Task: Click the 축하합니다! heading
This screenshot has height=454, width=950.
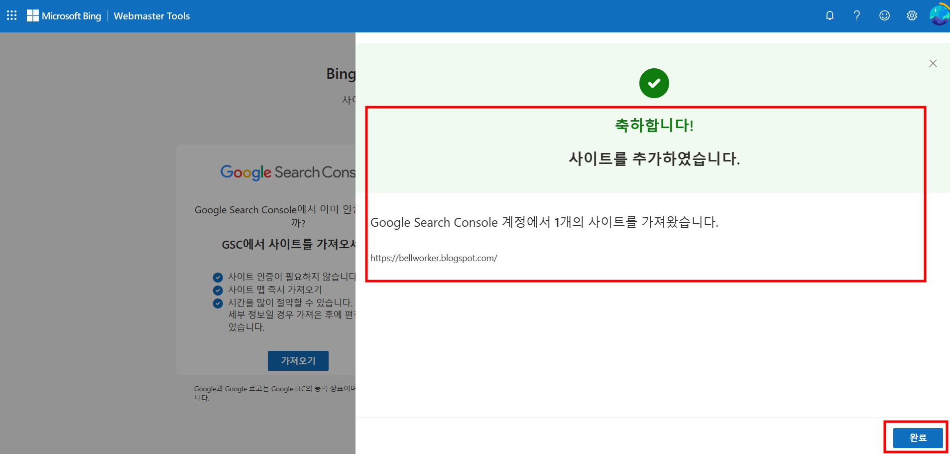Action: point(654,125)
